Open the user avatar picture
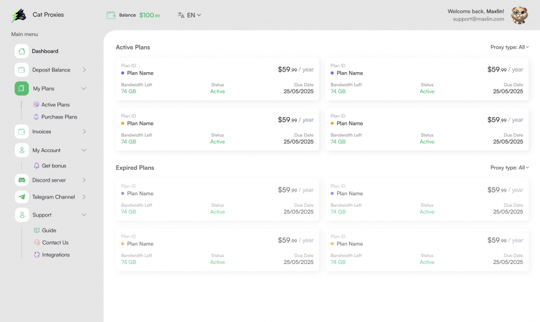The image size is (540, 322). (x=519, y=15)
